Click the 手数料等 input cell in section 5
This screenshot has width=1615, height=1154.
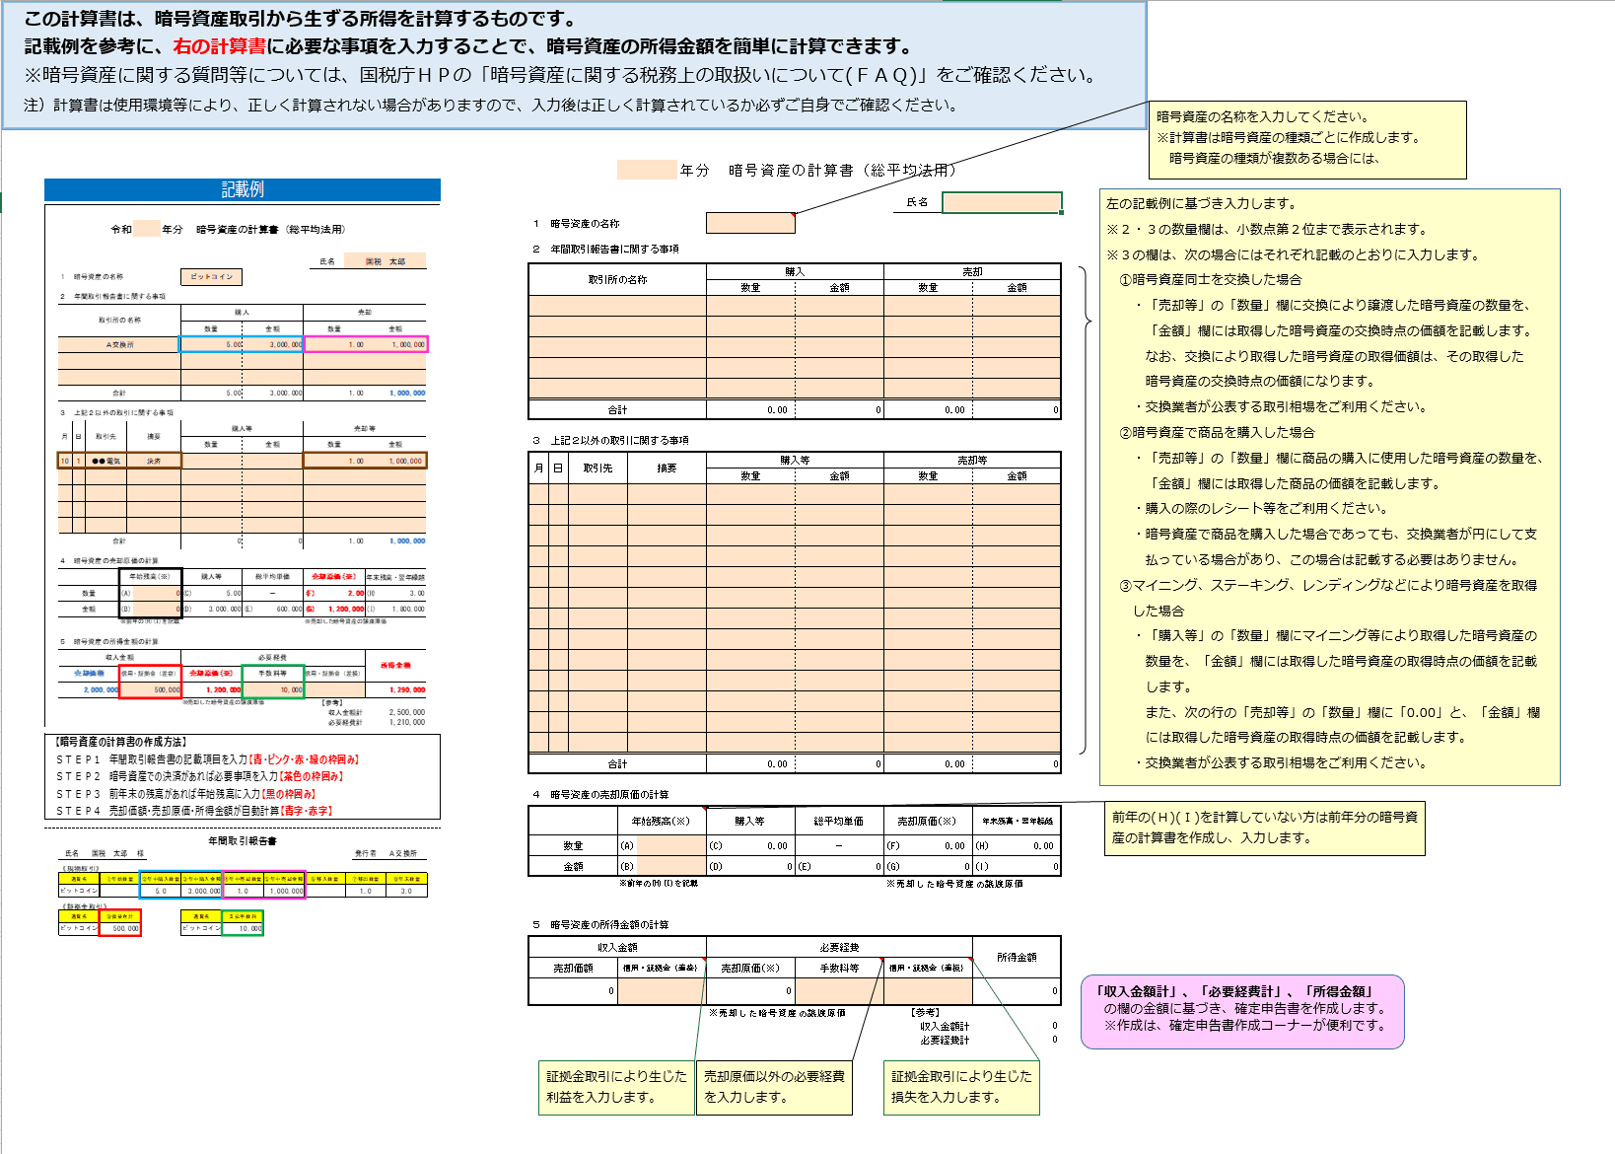839,990
